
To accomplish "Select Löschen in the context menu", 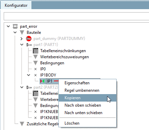I will 88,123.
